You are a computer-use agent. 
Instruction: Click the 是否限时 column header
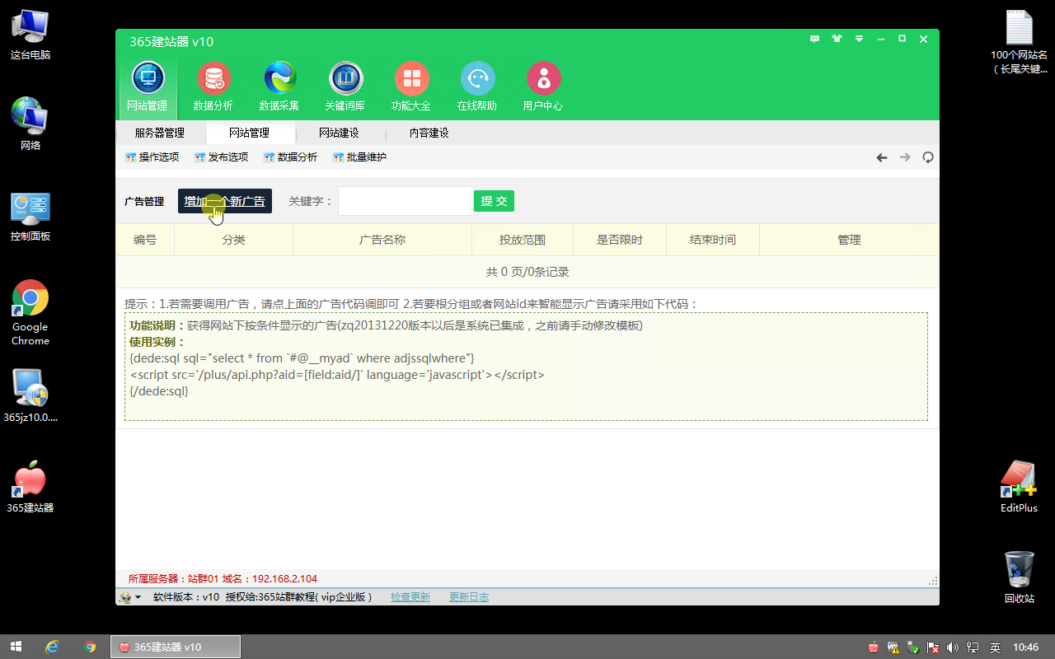(x=620, y=240)
